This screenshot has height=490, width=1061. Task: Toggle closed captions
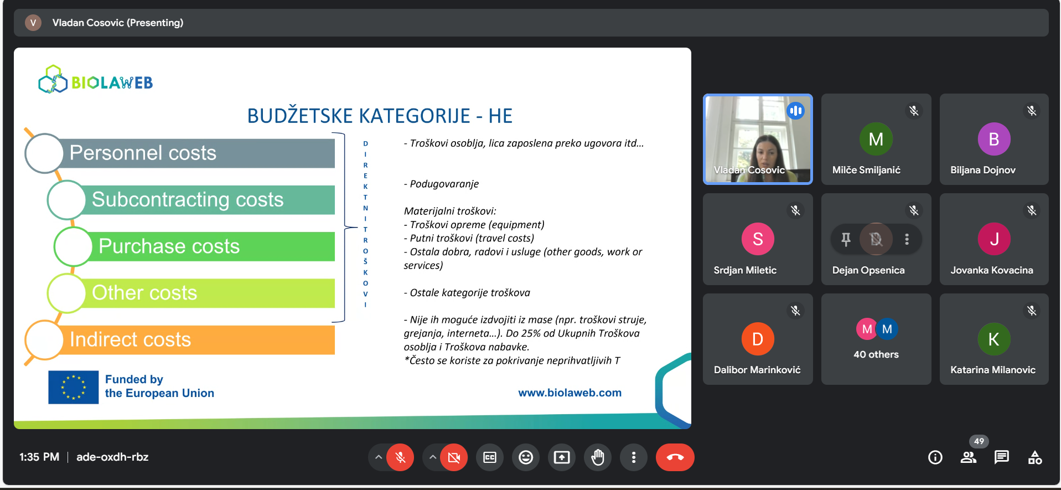pos(490,457)
